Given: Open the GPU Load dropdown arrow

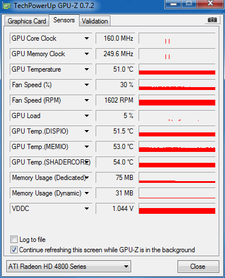Looking at the screenshot, I should (x=86, y=116).
